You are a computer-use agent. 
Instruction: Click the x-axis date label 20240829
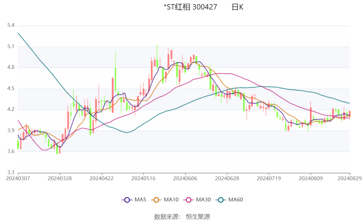[350, 178]
